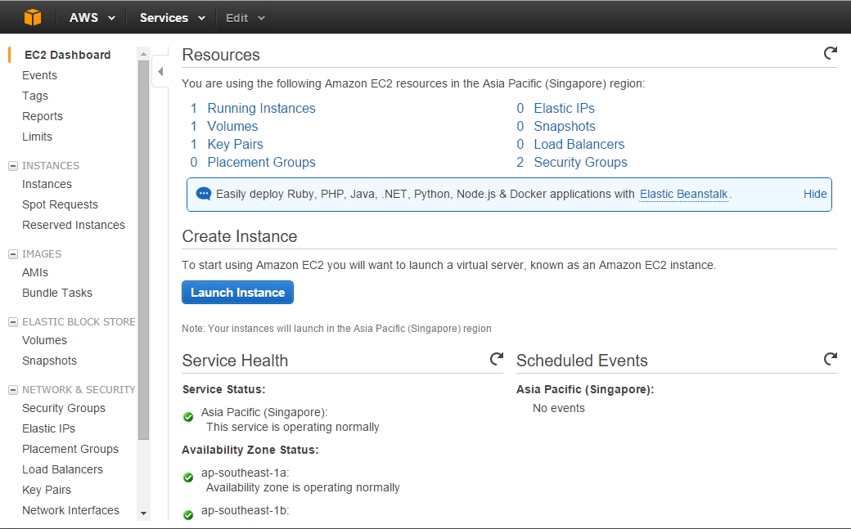Open the Volumes resource link

[232, 127]
